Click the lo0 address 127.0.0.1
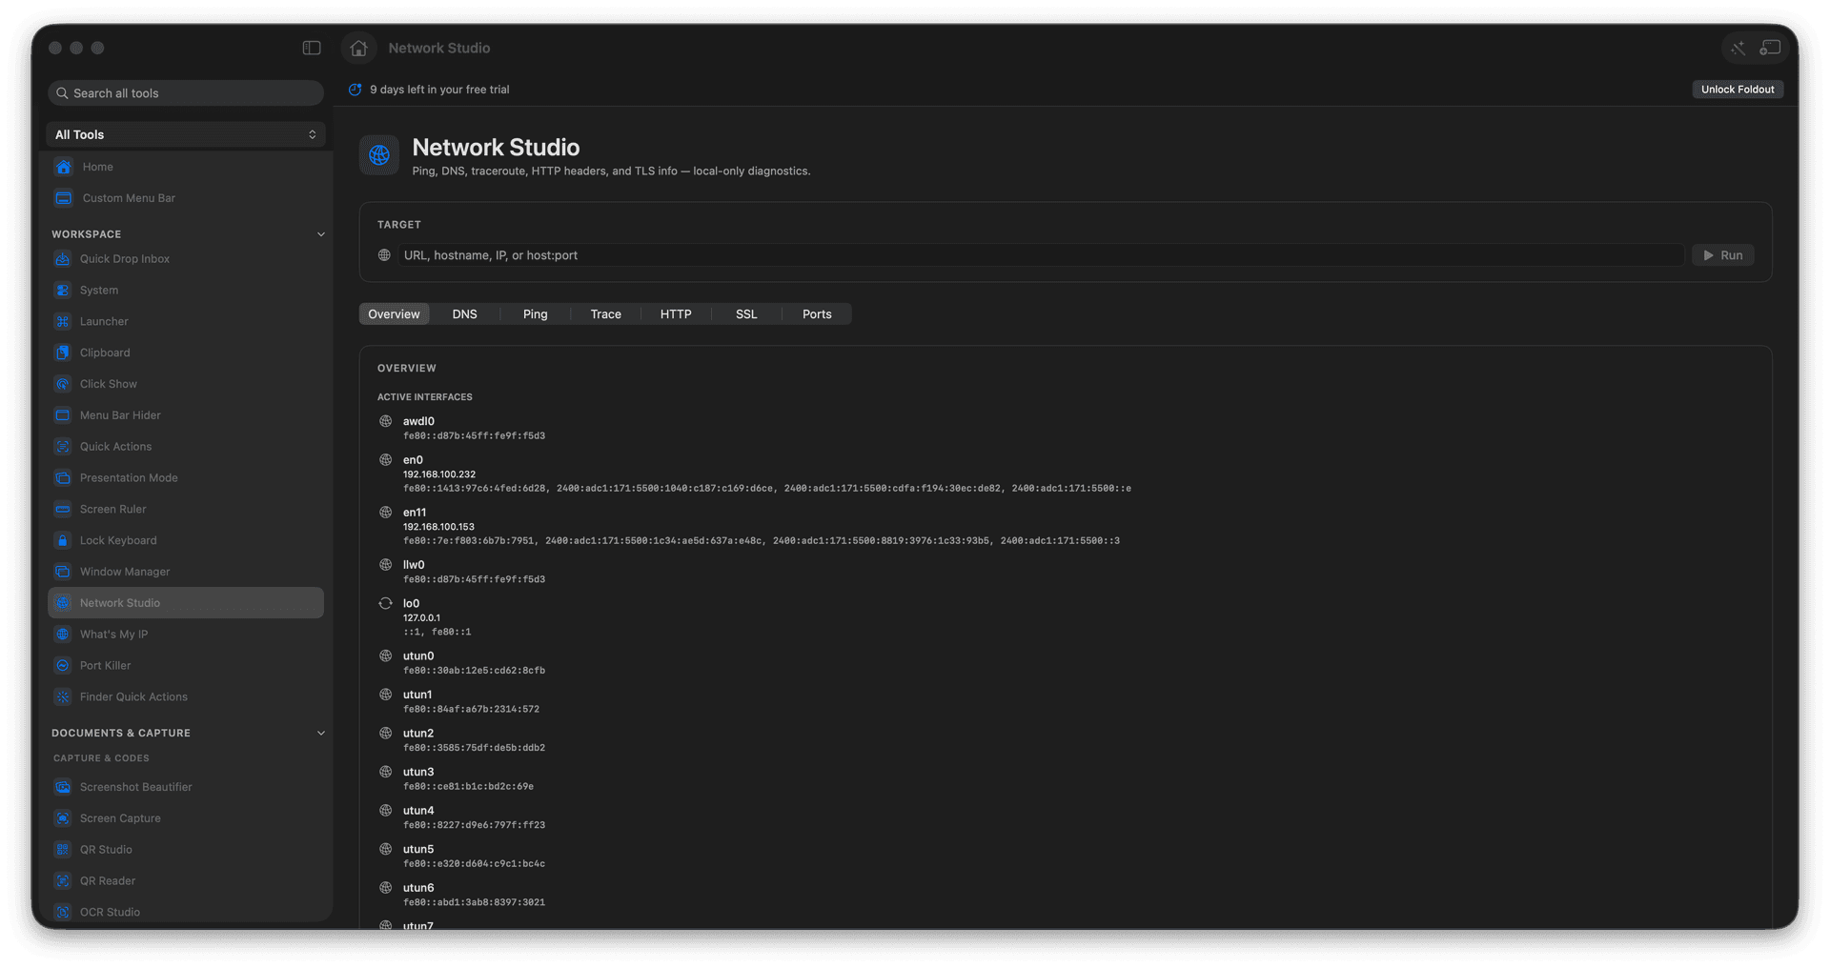 pyautogui.click(x=421, y=618)
